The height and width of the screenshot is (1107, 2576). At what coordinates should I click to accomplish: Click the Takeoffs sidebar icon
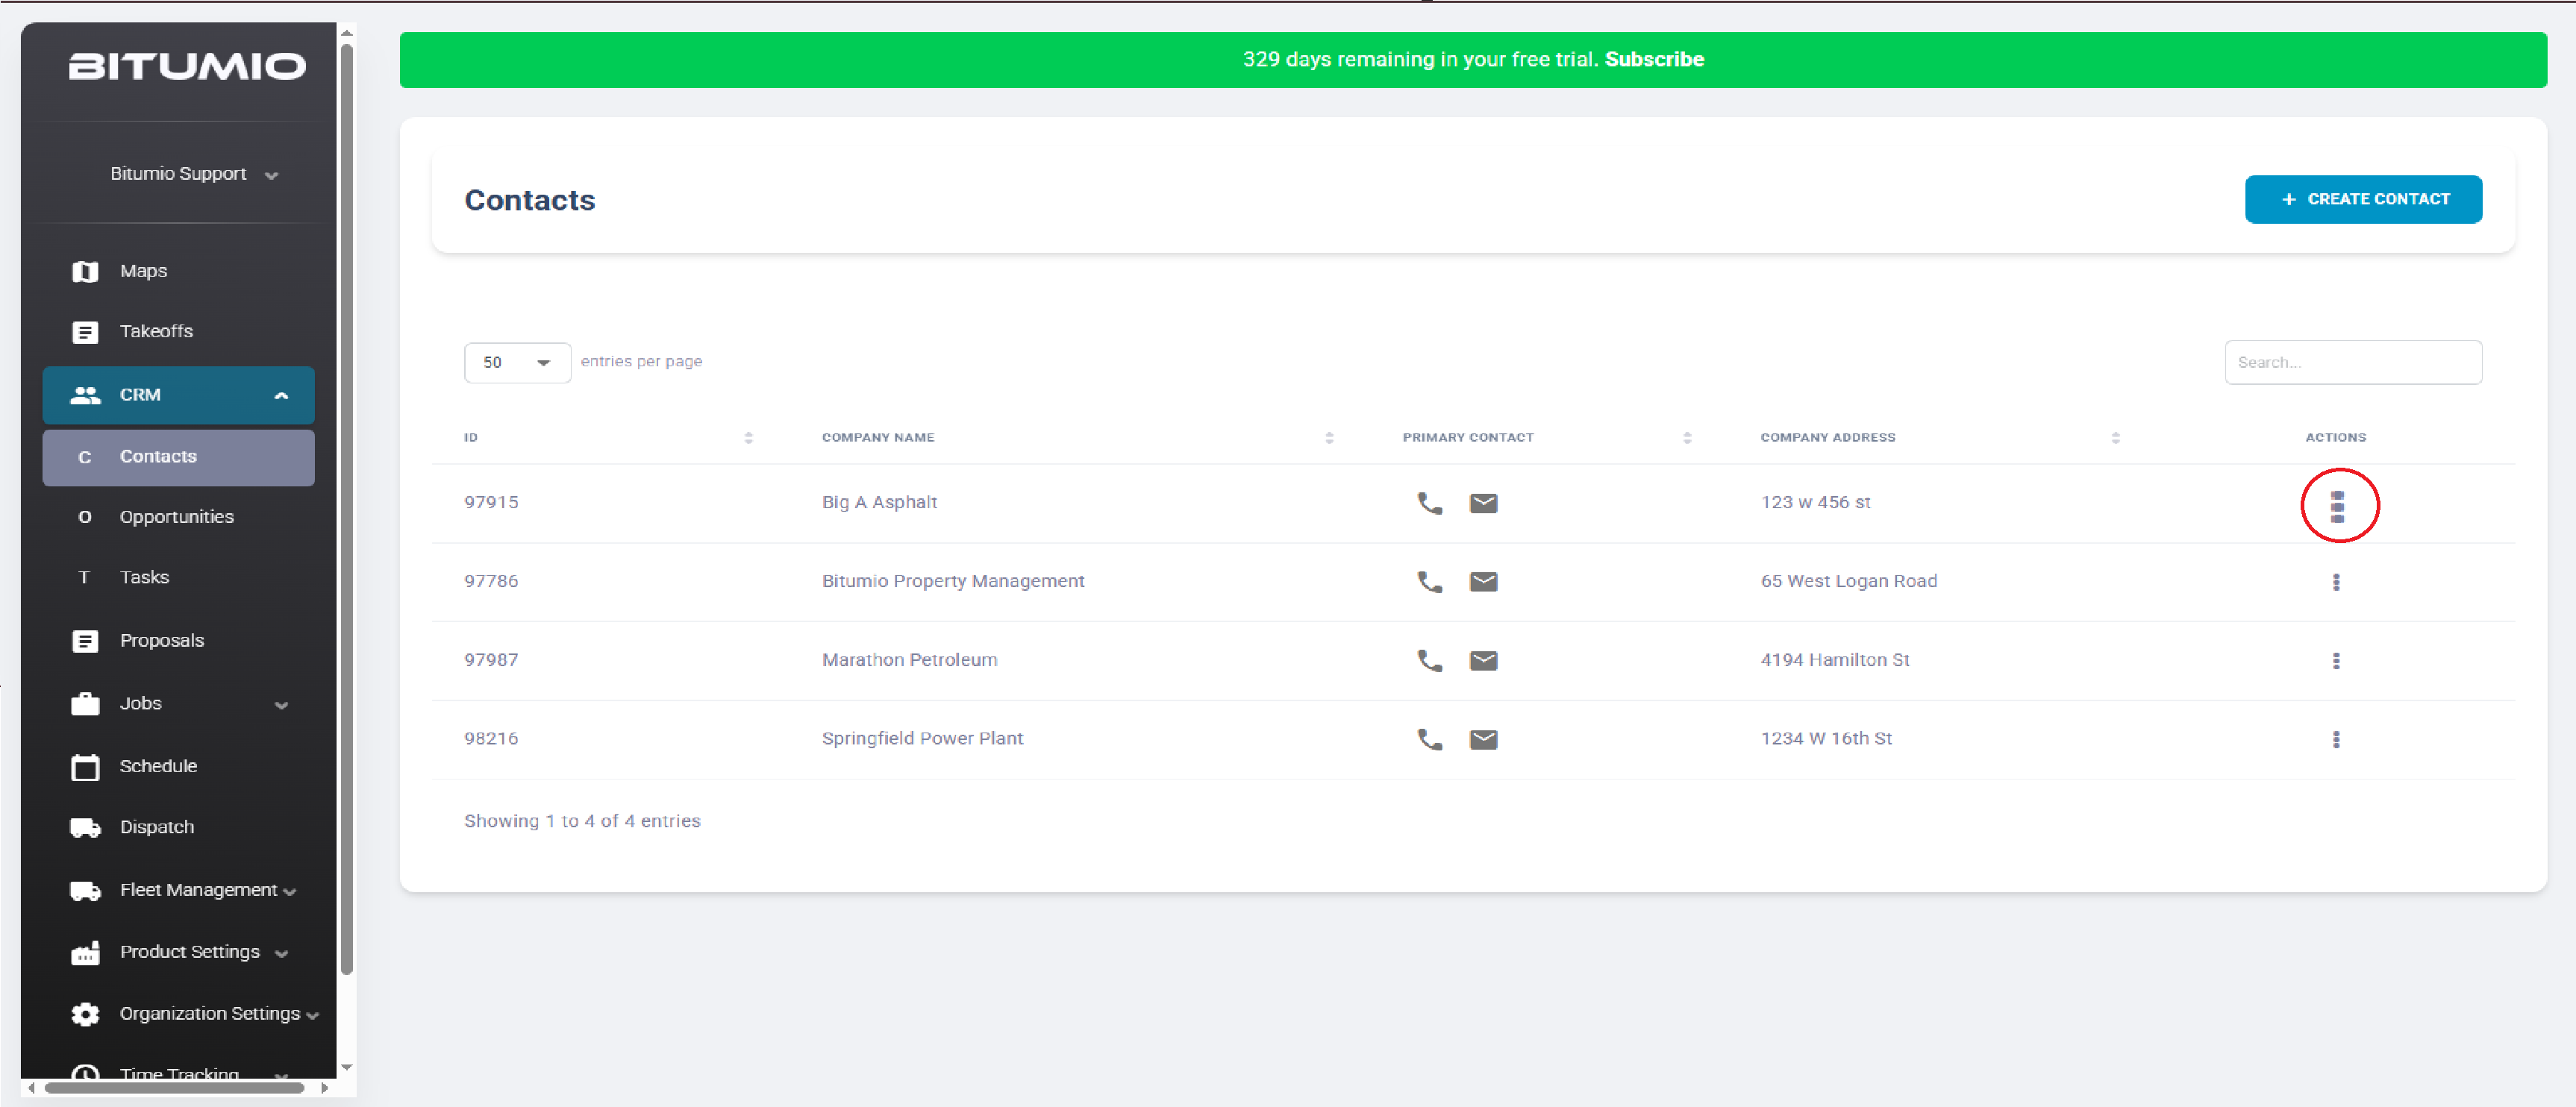(x=85, y=332)
